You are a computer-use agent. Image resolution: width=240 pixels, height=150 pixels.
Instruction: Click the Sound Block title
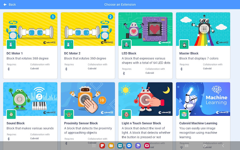pos(16,123)
